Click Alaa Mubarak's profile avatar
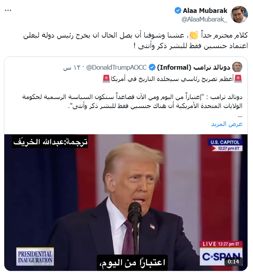The height and width of the screenshot is (274, 253). [239, 14]
